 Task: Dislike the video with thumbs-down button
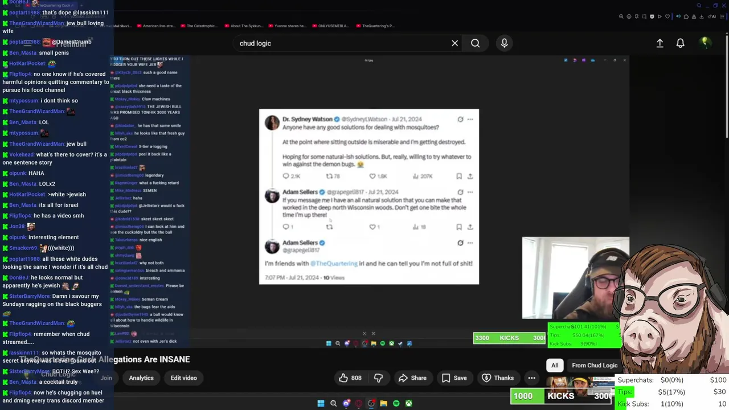tap(378, 378)
